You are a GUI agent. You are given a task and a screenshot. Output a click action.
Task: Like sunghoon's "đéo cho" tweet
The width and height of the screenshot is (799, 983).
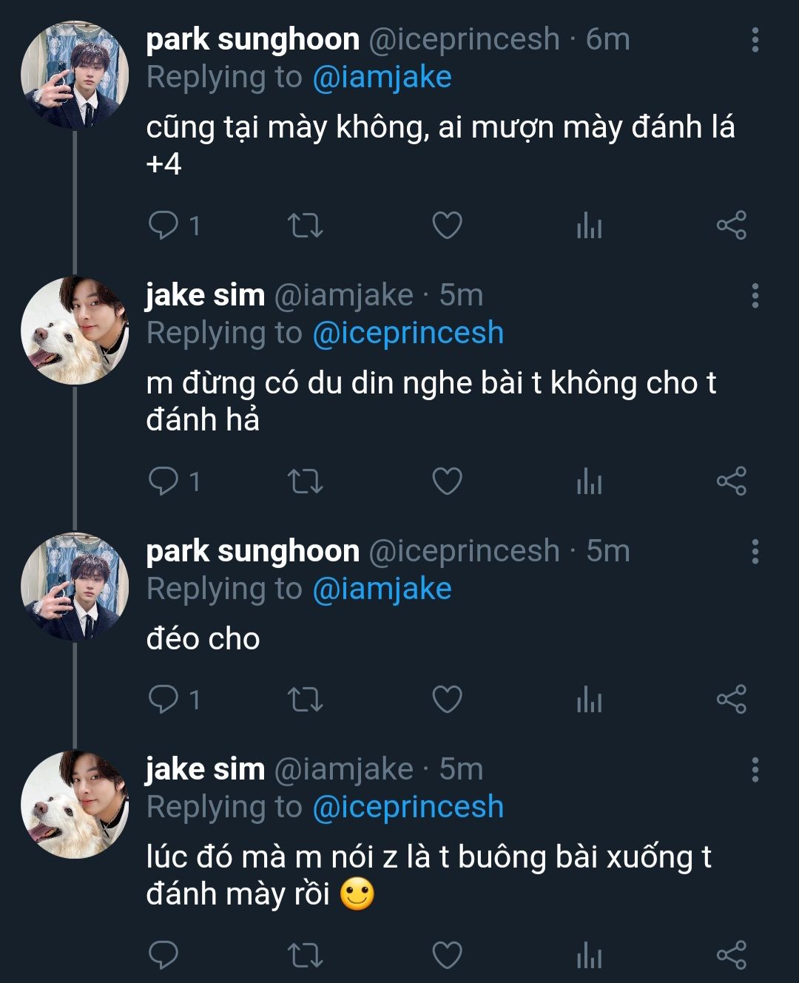point(447,699)
